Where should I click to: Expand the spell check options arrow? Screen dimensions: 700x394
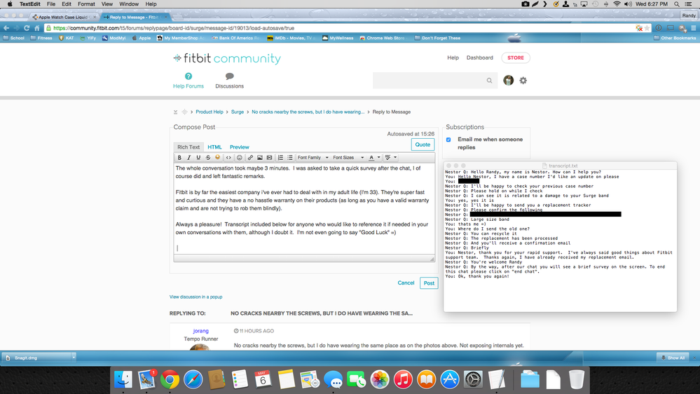395,158
